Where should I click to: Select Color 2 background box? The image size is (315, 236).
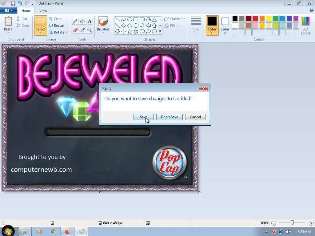click(225, 26)
